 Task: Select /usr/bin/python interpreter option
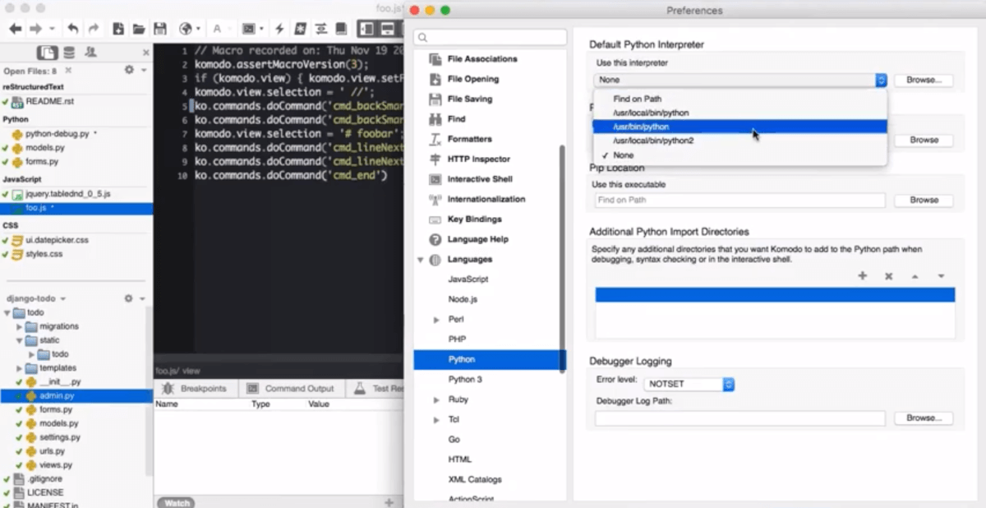[x=739, y=127]
